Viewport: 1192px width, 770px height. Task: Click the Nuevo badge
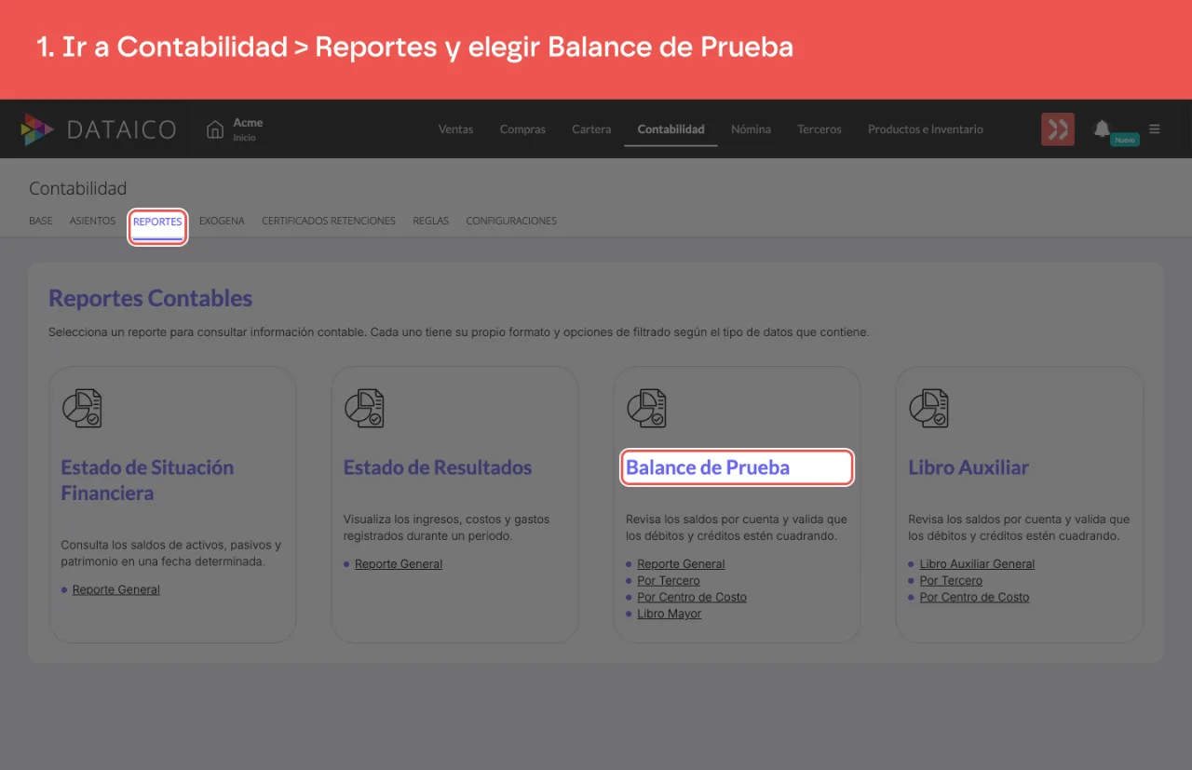(1125, 140)
